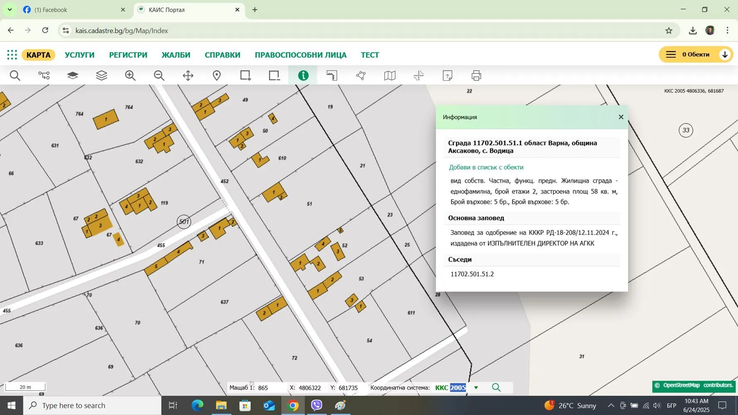Click the Y coordinate 681735 field

[348, 388]
